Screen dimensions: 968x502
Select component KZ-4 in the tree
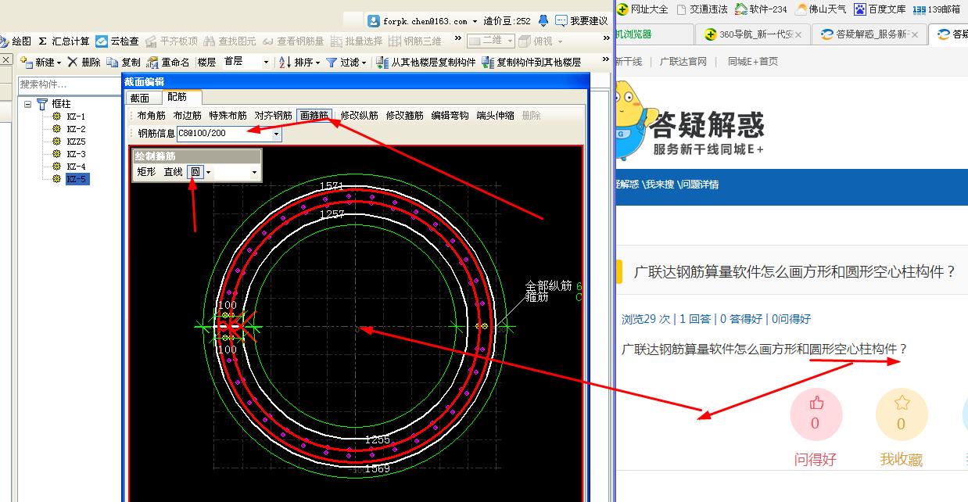click(76, 167)
